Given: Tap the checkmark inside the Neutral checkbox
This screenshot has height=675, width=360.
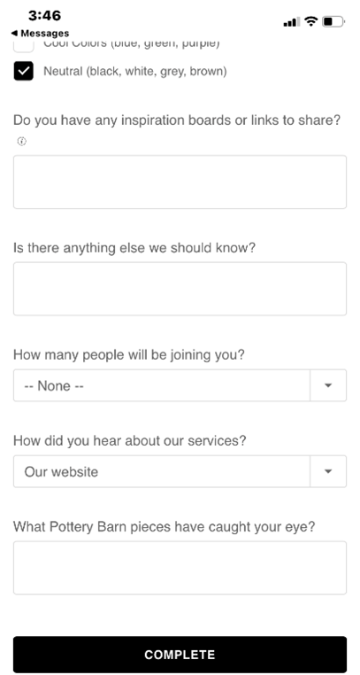Looking at the screenshot, I should (23, 71).
